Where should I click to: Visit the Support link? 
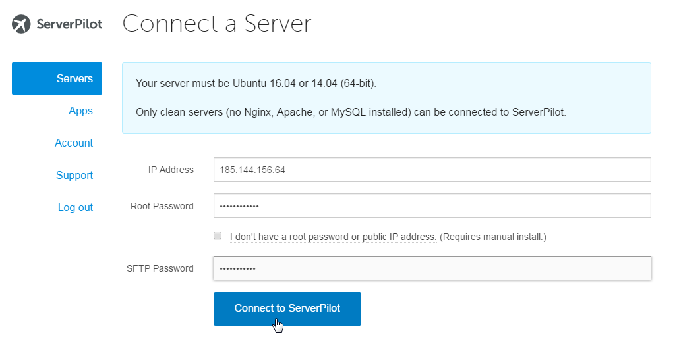[x=74, y=175]
